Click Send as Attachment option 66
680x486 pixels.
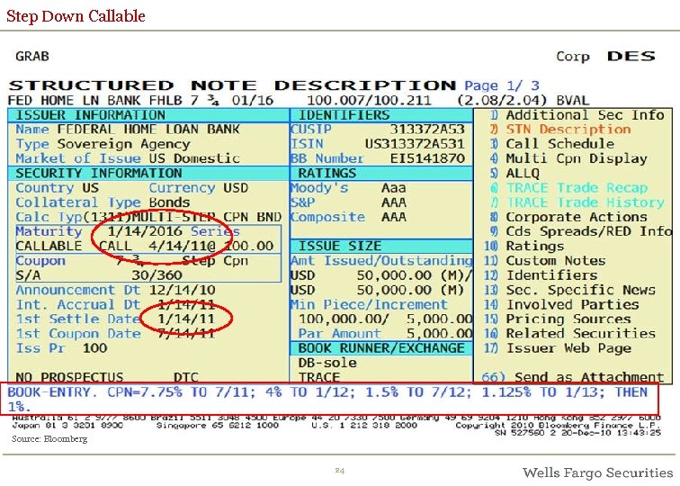point(573,376)
